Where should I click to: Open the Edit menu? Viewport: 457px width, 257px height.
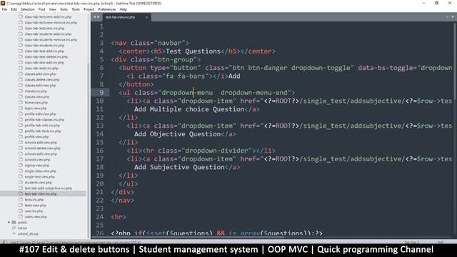click(14, 9)
